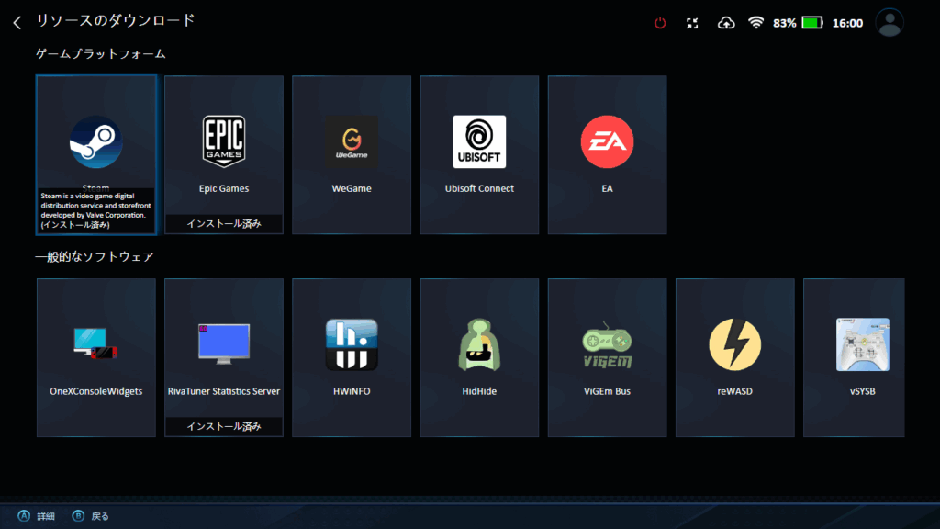Viewport: 940px width, 529px height.
Task: Click the WeGame label text
Action: pyautogui.click(x=352, y=188)
